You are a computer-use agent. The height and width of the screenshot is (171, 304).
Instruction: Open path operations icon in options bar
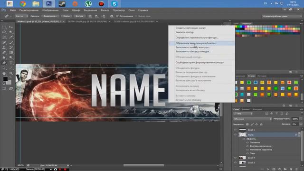pyautogui.click(x=90, y=16)
